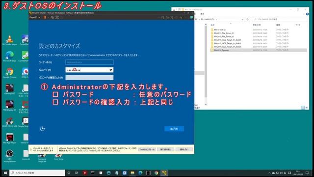Open the dropdown arrow beside the pause button
The width and height of the screenshot is (314, 177).
click(48, 18)
